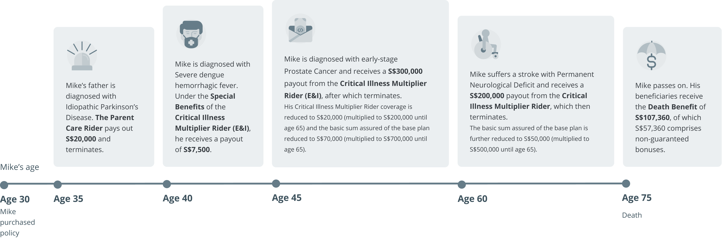Click the Age 30 label

coord(15,199)
